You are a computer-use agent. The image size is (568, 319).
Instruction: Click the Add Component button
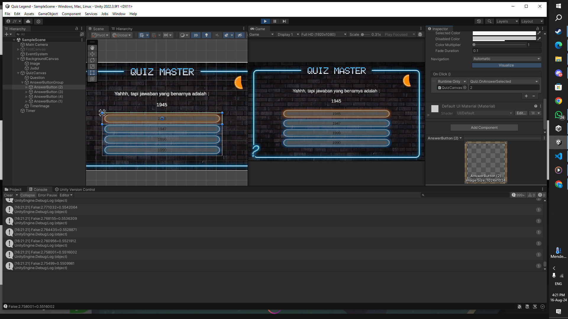pyautogui.click(x=484, y=127)
